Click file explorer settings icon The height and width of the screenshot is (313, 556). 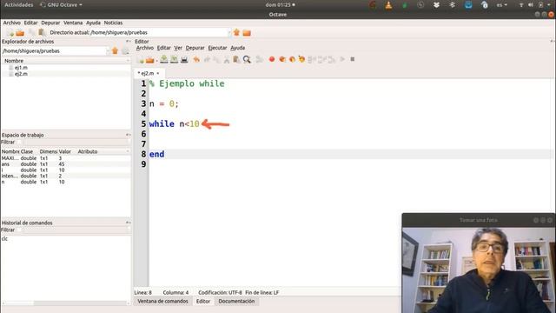point(125,51)
